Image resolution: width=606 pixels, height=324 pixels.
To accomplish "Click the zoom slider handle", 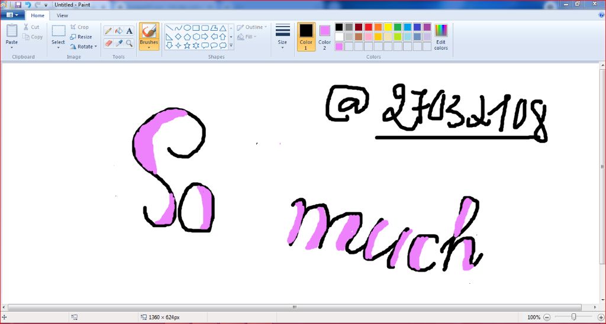I will click(573, 317).
